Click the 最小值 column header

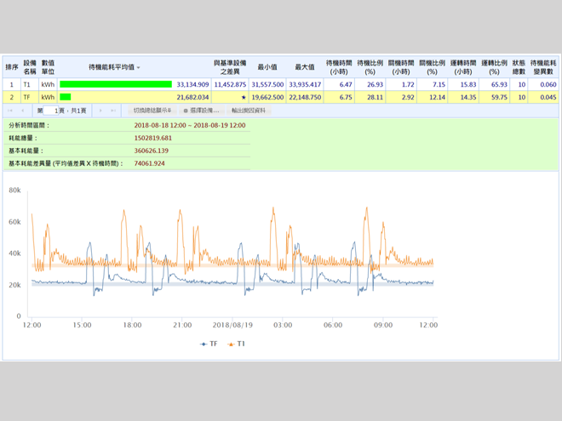point(267,67)
